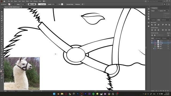The width and height of the screenshot is (171, 96).
Task: Expand the Draft2 layer disclosure triangle
Action: pos(156,45)
